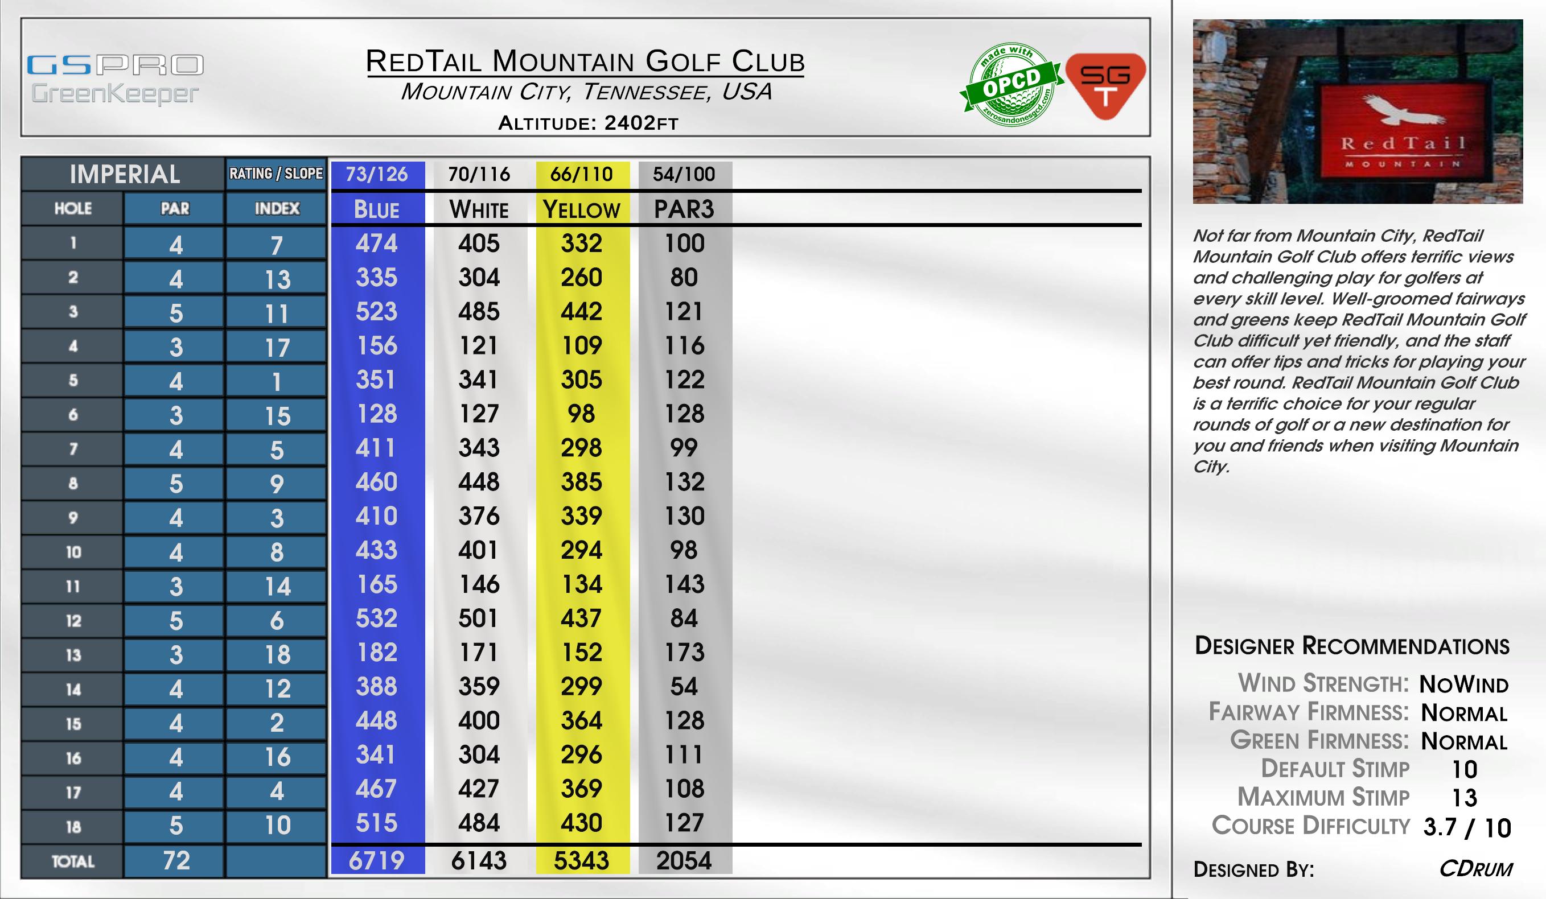The height and width of the screenshot is (899, 1546).
Task: Click the TOTAL row label
Action: (73, 861)
